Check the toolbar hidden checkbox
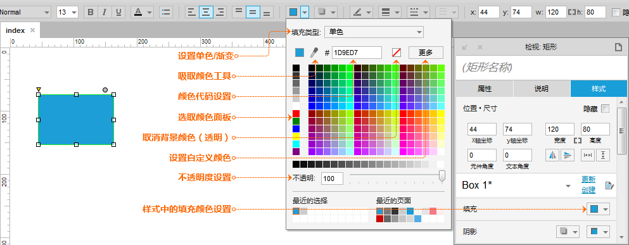Screen dimensions: 629x245 click(616, 12)
